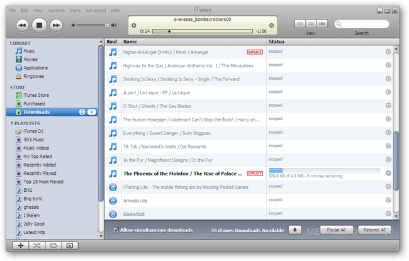The image size is (409, 261).
Task: Focus the Search field
Action: tap(362, 24)
